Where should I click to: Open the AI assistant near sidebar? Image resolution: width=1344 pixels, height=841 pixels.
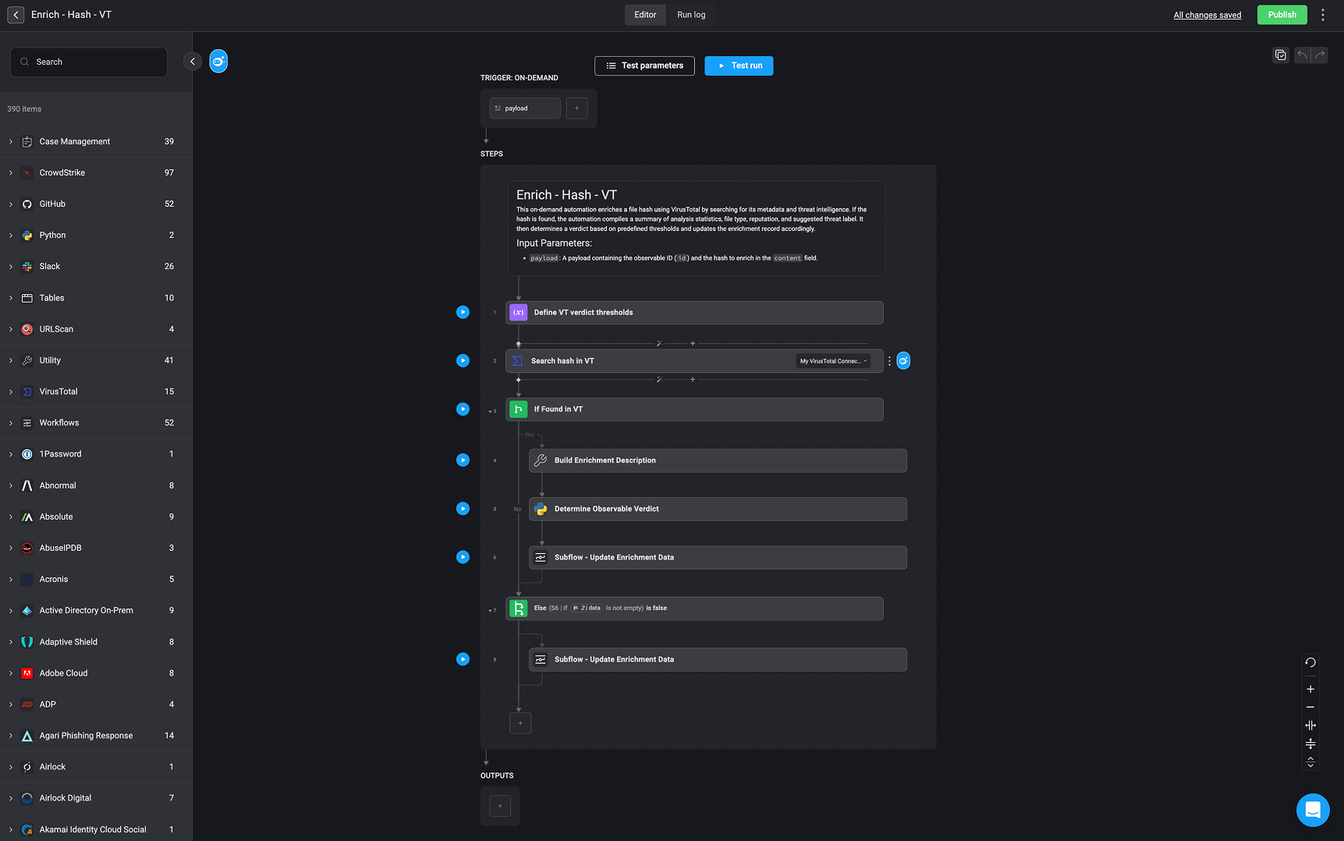coord(218,61)
